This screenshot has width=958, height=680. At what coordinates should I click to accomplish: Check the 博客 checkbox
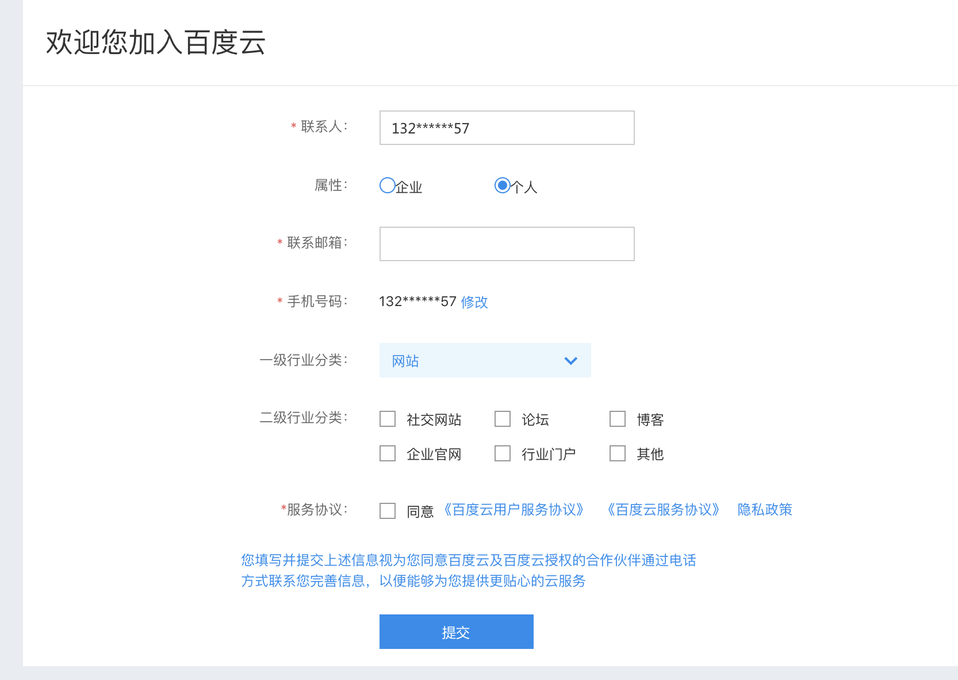coord(618,419)
